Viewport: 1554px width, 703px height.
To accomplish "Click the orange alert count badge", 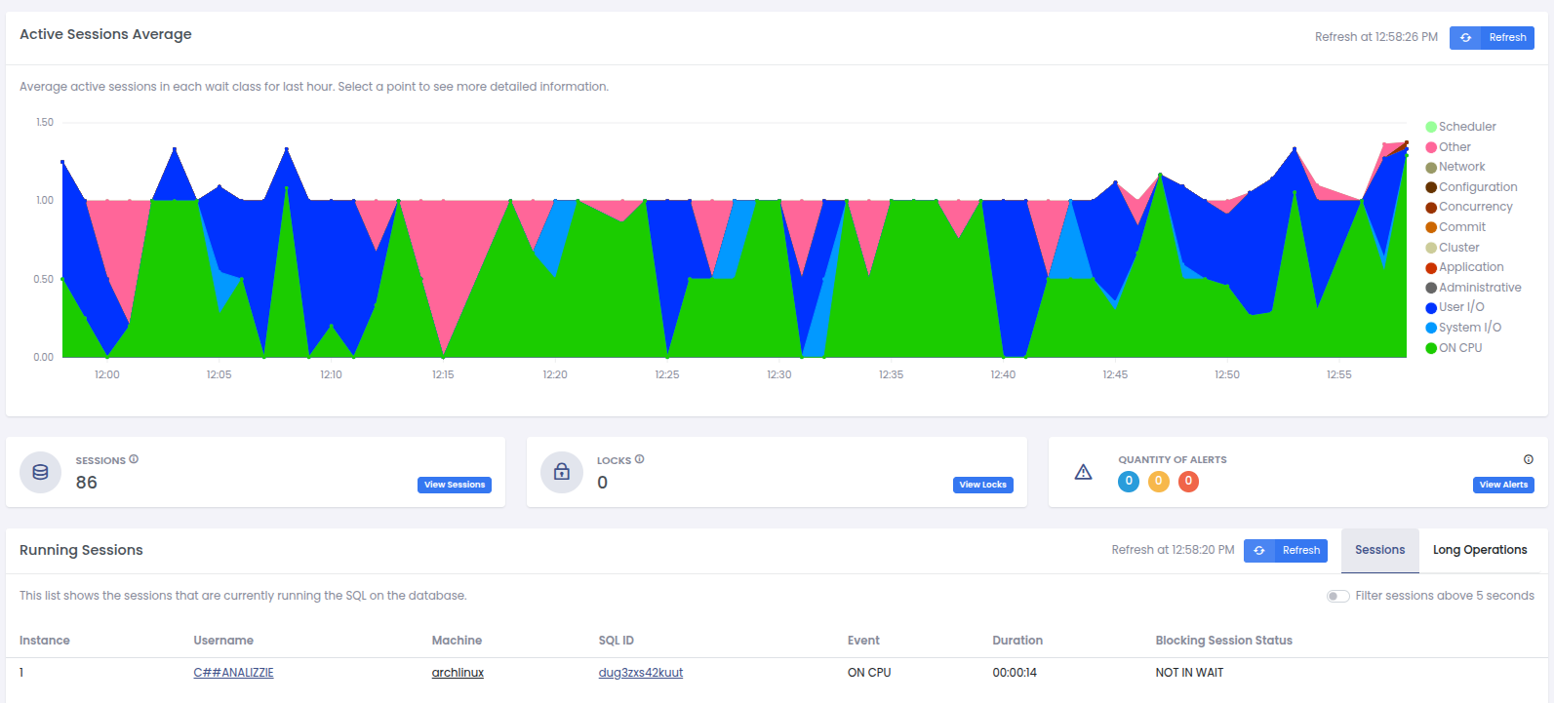I will click(x=1159, y=482).
